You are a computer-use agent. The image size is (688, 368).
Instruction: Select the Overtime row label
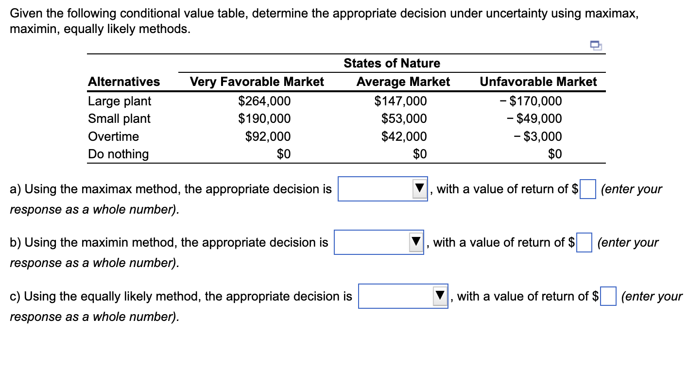113,136
